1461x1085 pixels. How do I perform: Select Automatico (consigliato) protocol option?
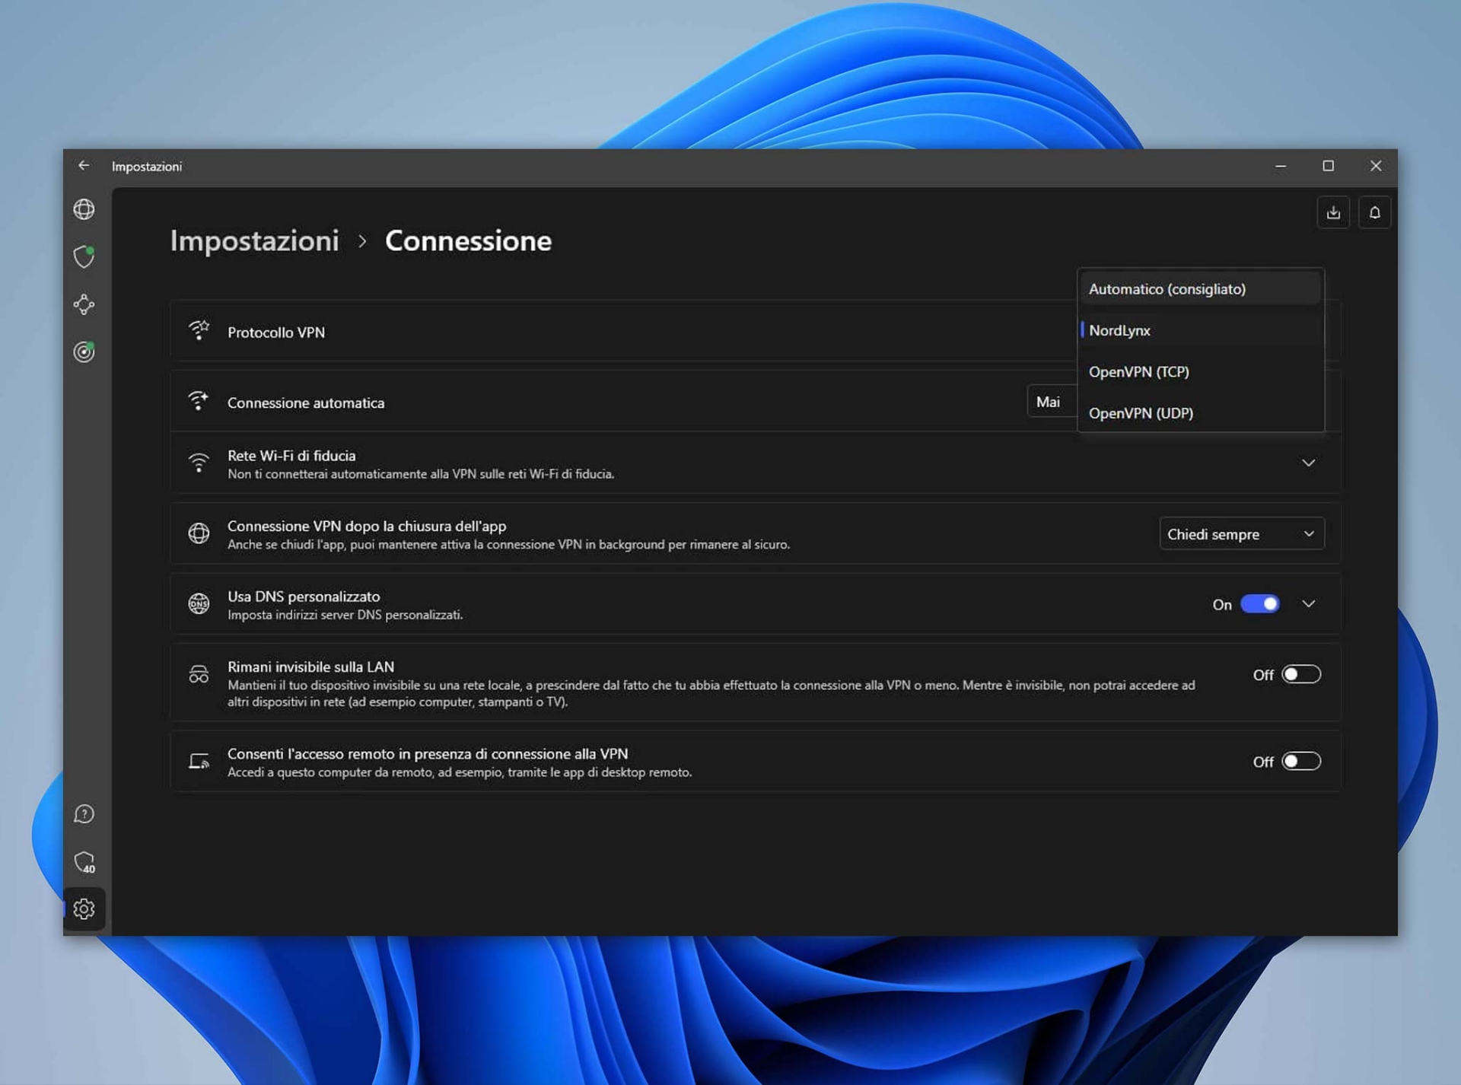(1167, 289)
